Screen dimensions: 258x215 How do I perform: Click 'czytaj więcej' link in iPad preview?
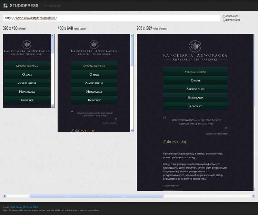click(171, 186)
